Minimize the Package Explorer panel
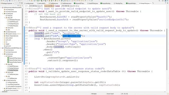 20,3
